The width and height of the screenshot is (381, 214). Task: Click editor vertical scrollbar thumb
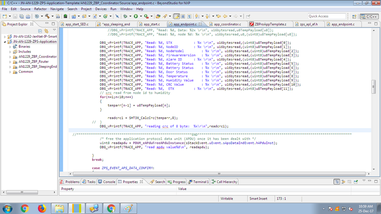pos(374,86)
